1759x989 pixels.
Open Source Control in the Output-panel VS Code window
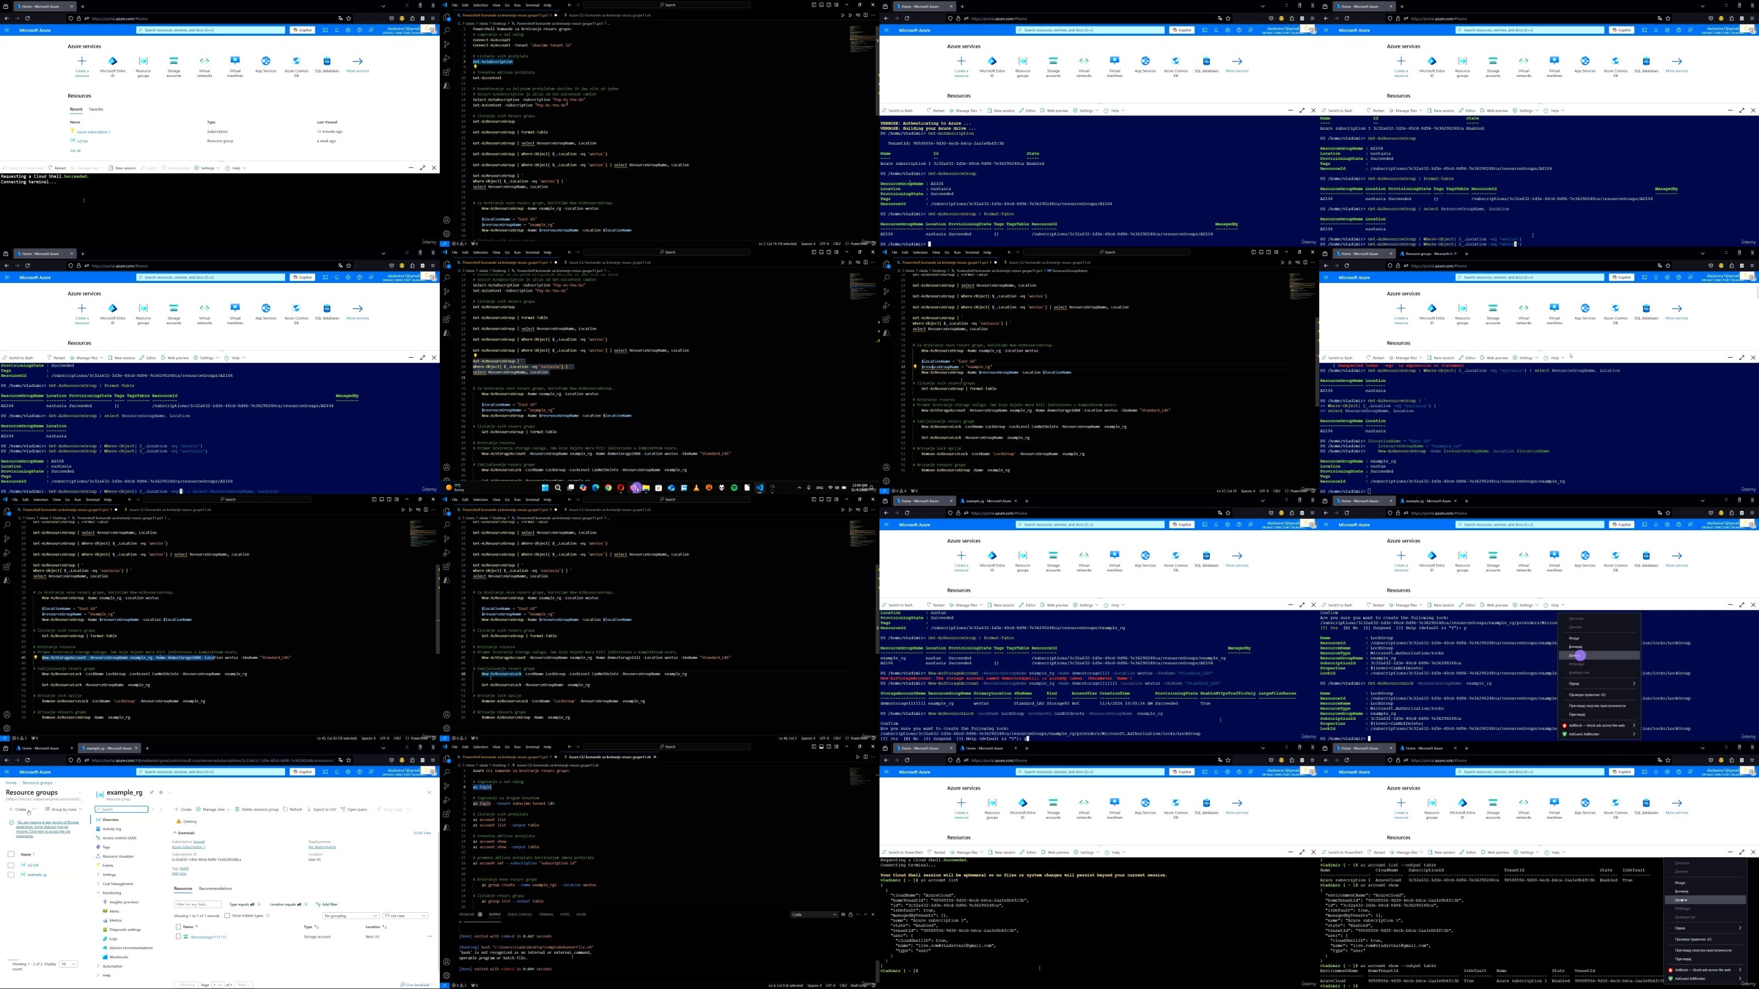pos(446,786)
